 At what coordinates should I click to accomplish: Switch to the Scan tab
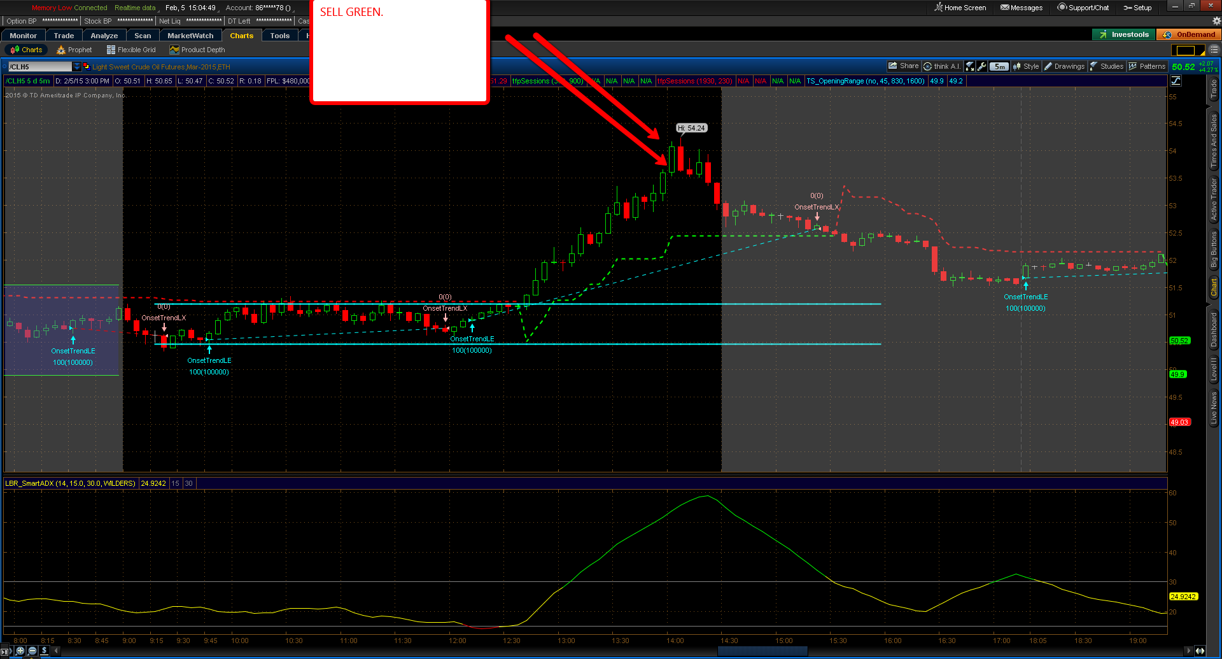click(143, 36)
